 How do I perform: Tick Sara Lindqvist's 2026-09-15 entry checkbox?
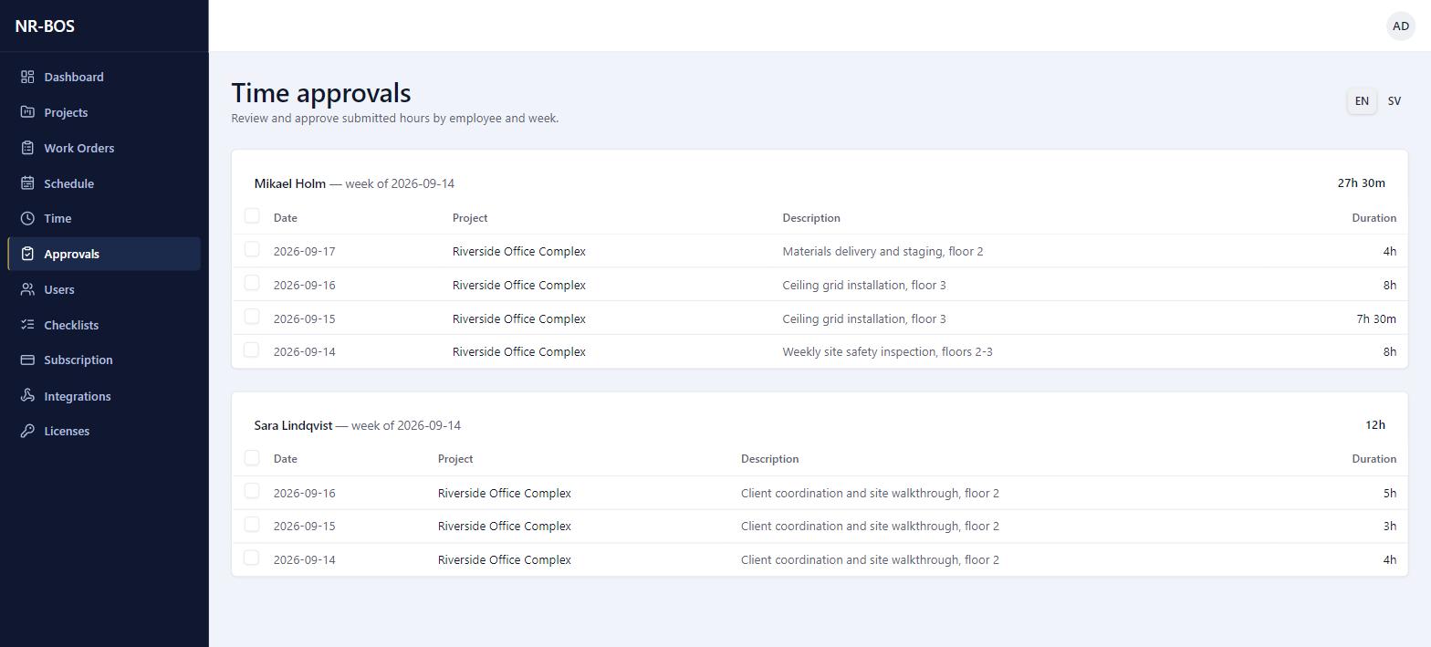pos(252,525)
